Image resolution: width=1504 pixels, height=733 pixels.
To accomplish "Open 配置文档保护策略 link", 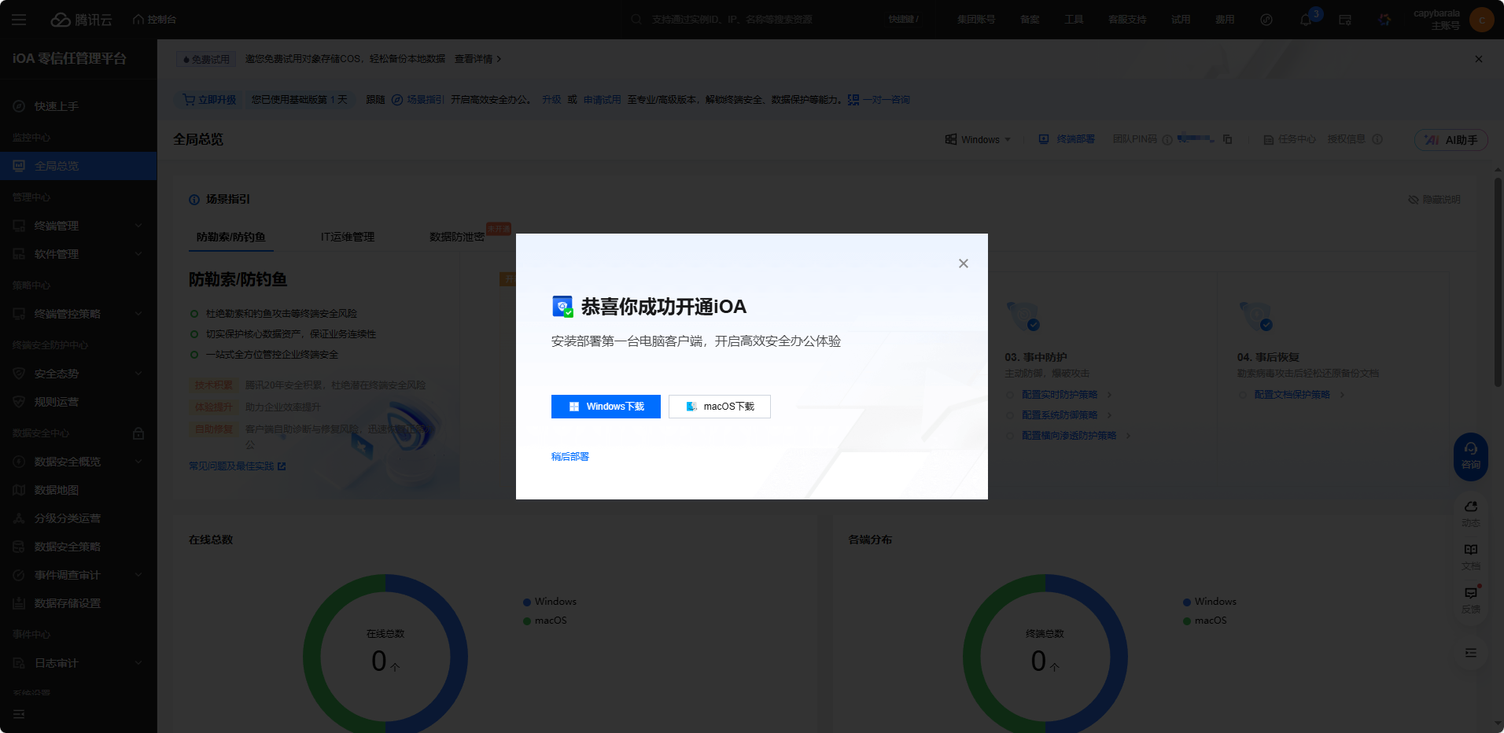I will point(1292,395).
